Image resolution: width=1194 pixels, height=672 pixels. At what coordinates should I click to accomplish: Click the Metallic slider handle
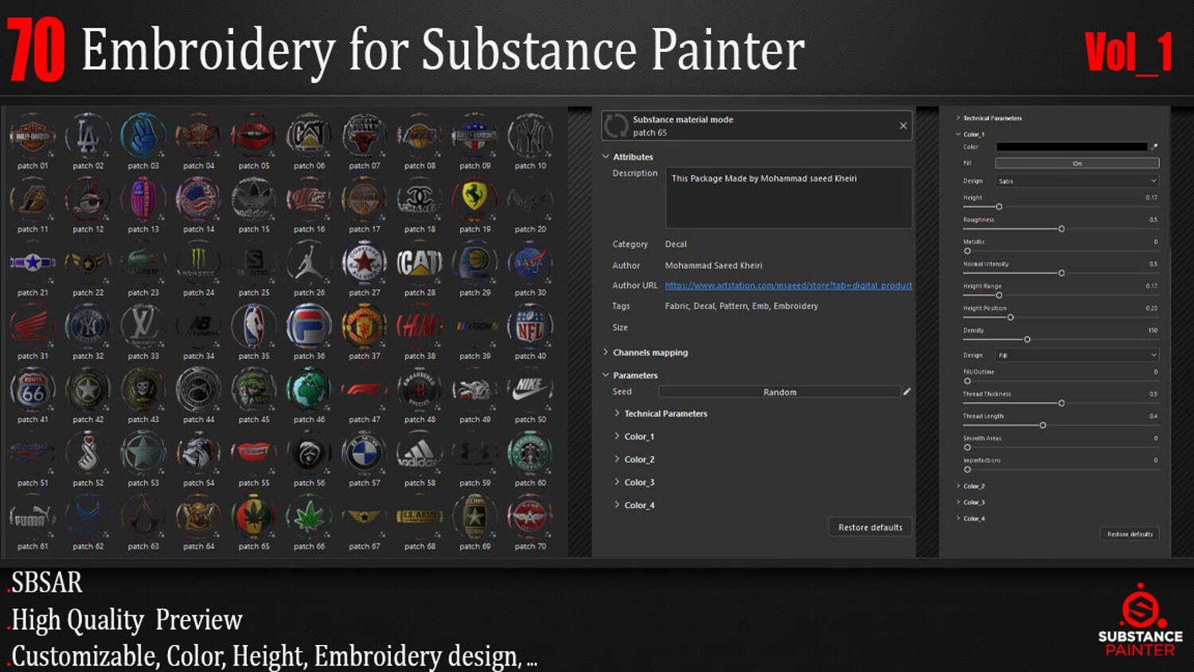[x=967, y=251]
